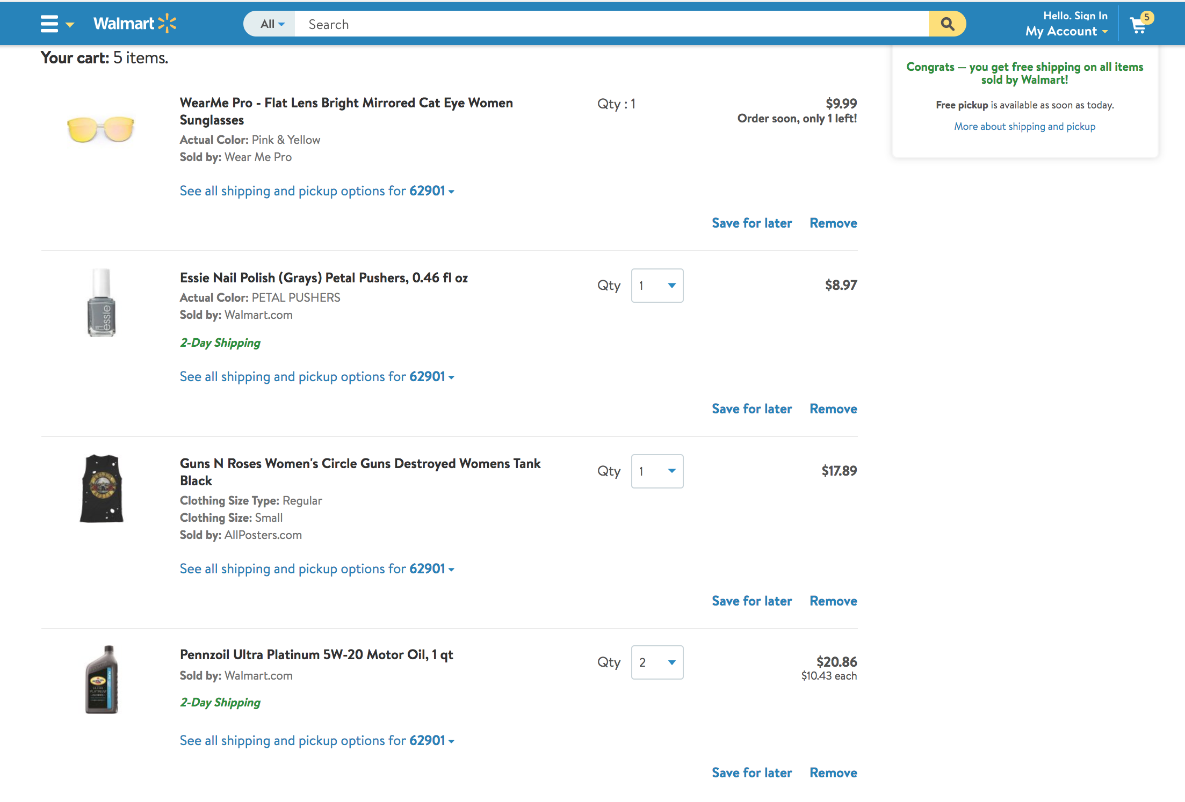The height and width of the screenshot is (802, 1185).
Task: Click the Walmart spark logo
Action: point(167,24)
